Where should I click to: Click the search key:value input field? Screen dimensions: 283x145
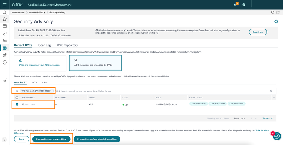point(161,91)
